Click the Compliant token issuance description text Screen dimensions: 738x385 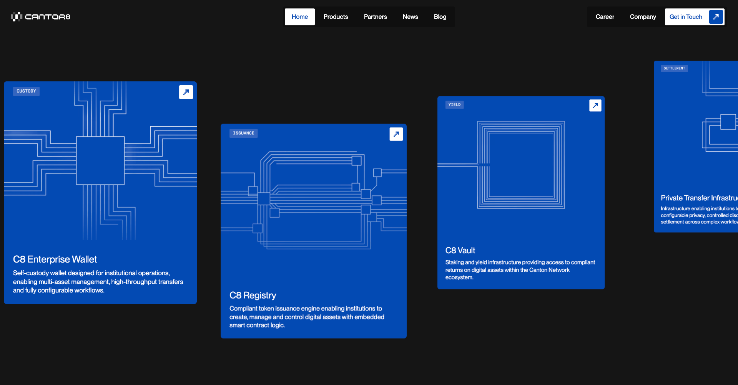coord(307,317)
